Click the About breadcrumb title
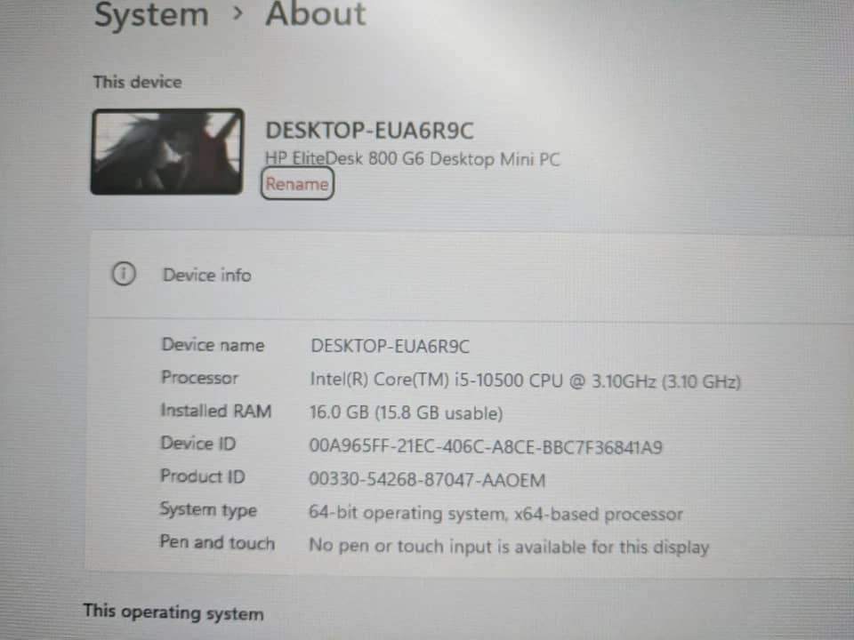Viewport: 854px width, 640px height. [x=315, y=14]
